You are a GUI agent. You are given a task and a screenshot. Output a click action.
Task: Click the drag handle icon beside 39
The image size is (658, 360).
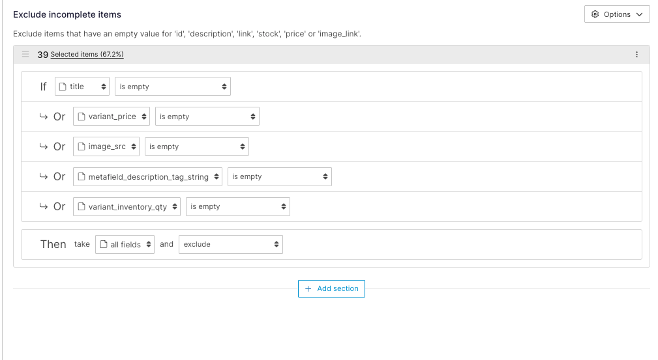(25, 55)
